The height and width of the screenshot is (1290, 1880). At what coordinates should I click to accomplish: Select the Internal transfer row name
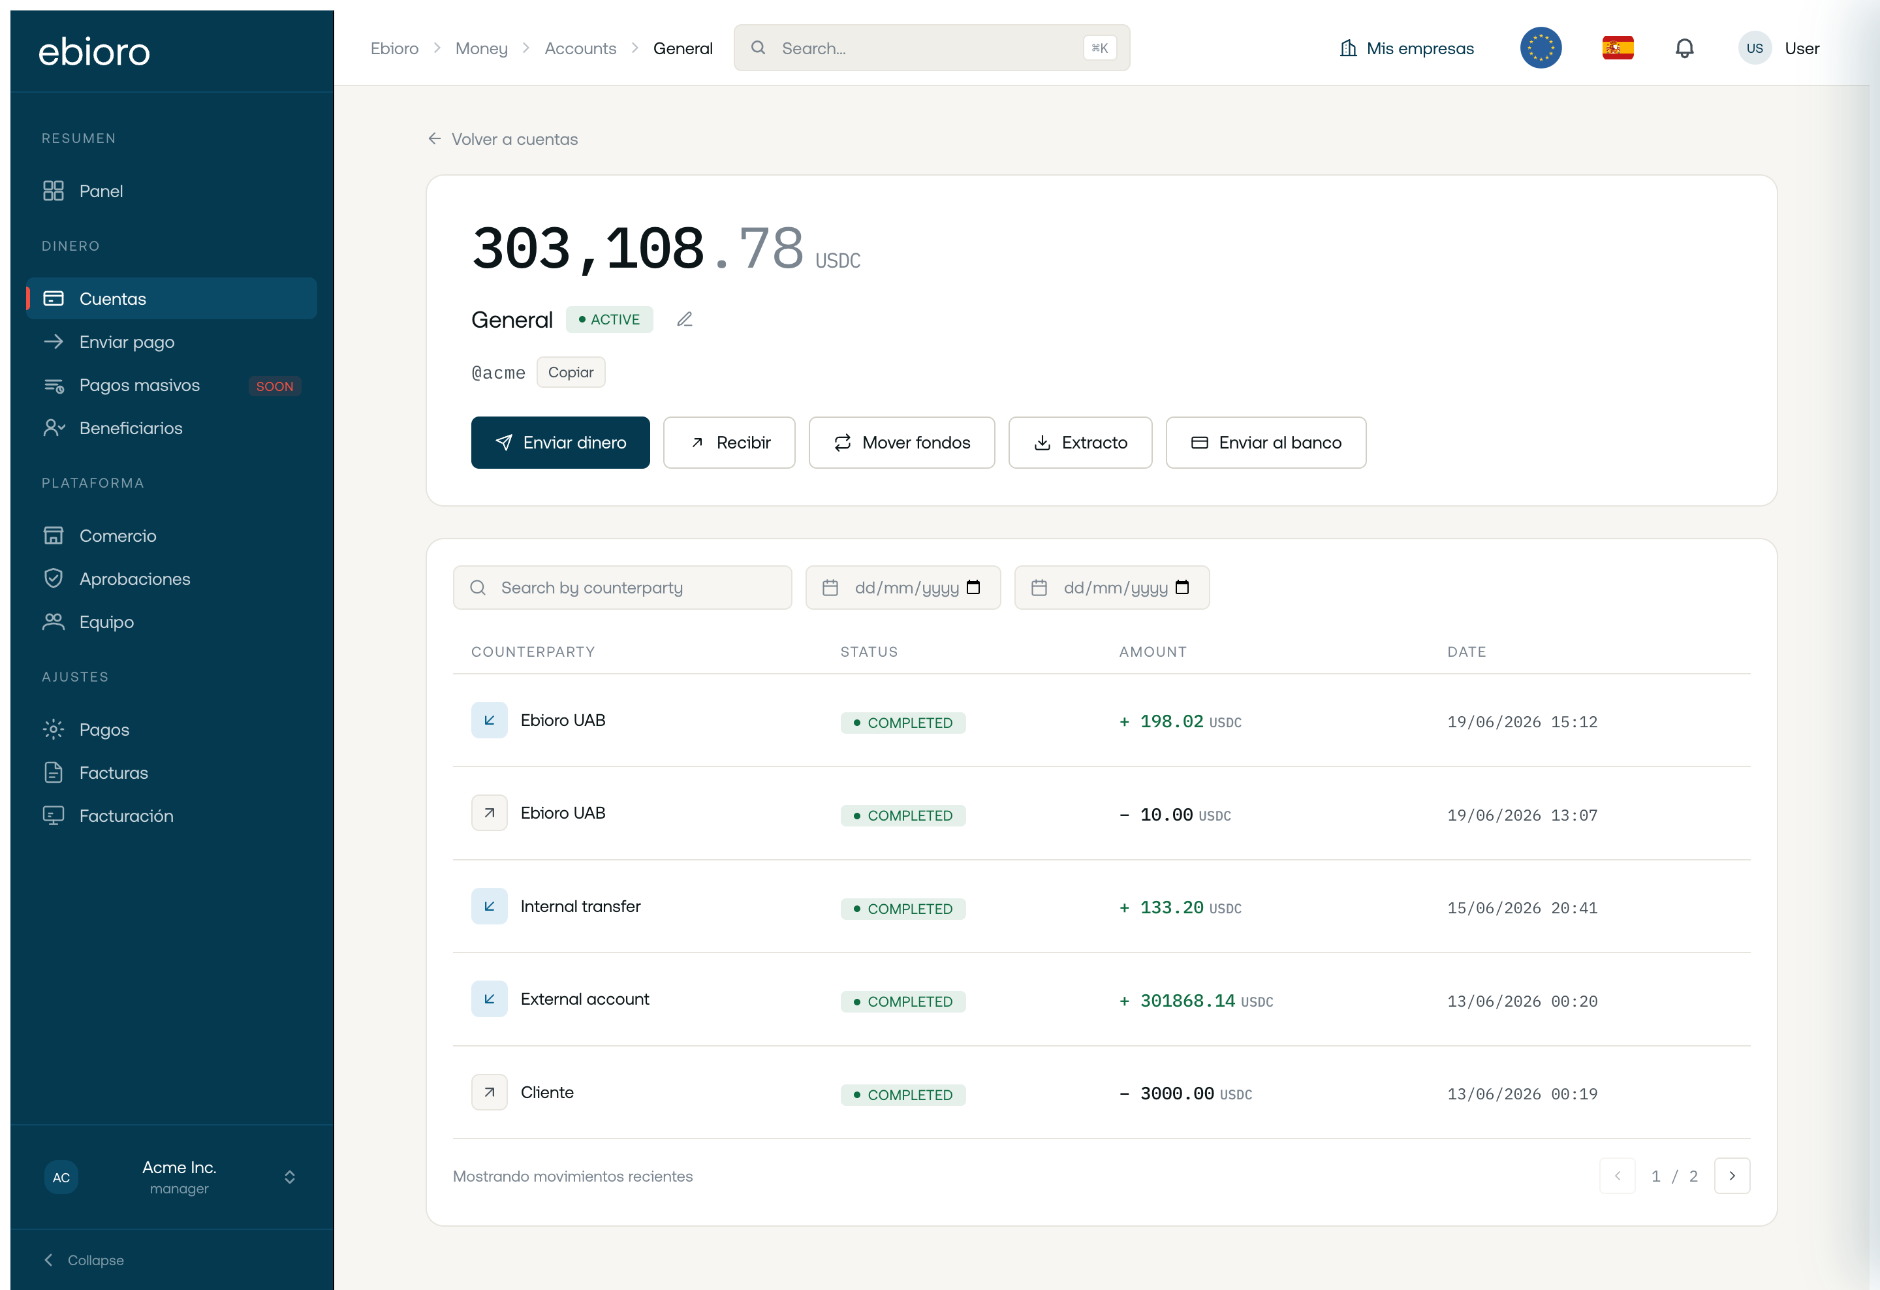point(580,906)
